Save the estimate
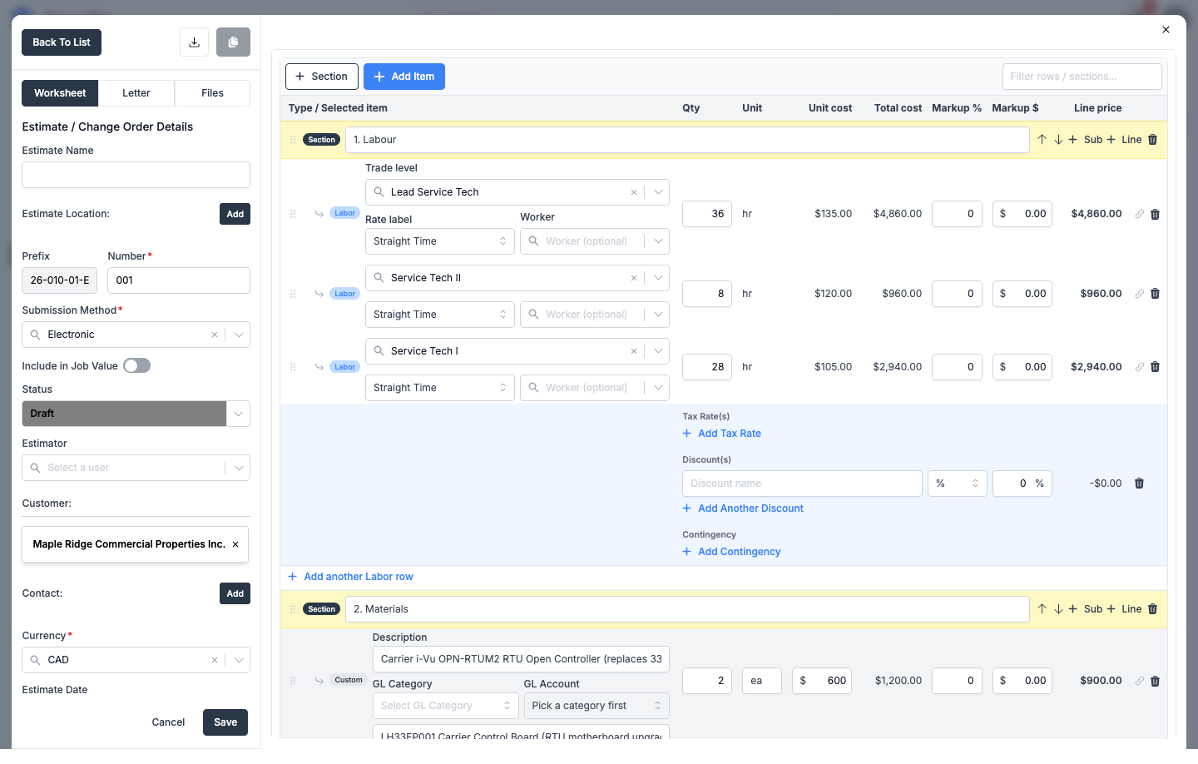The height and width of the screenshot is (764, 1198). pos(225,722)
